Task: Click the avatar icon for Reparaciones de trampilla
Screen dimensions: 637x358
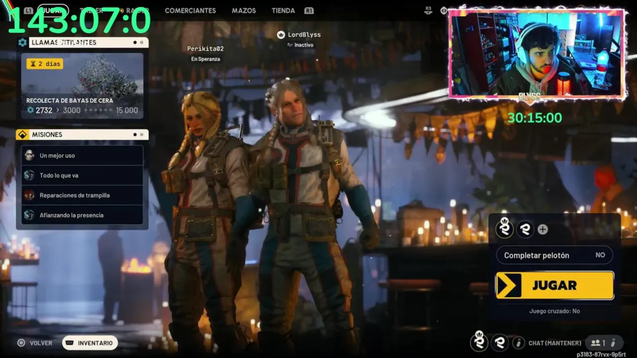Action: (x=29, y=195)
